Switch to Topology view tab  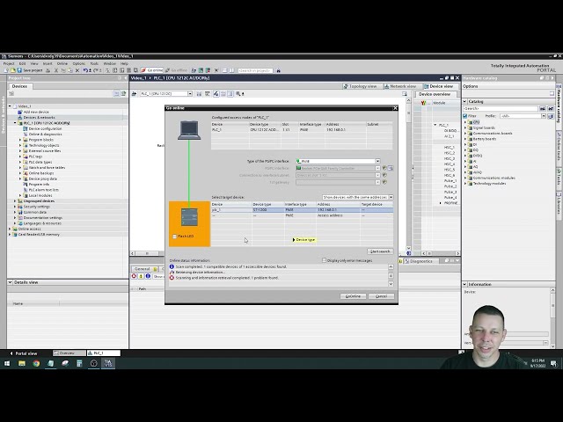pos(360,86)
